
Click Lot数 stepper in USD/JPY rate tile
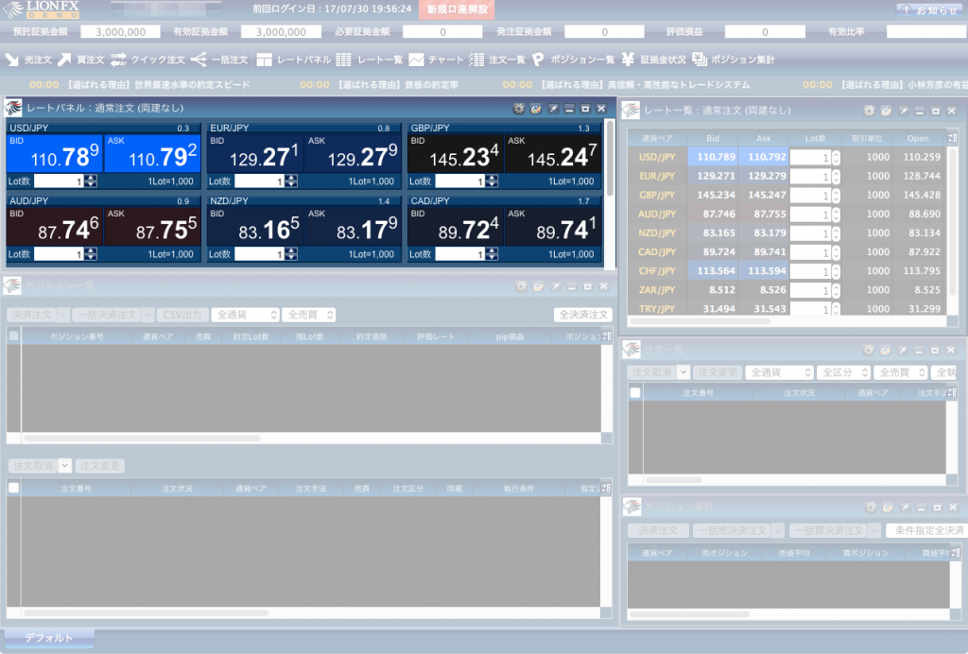pos(92,181)
